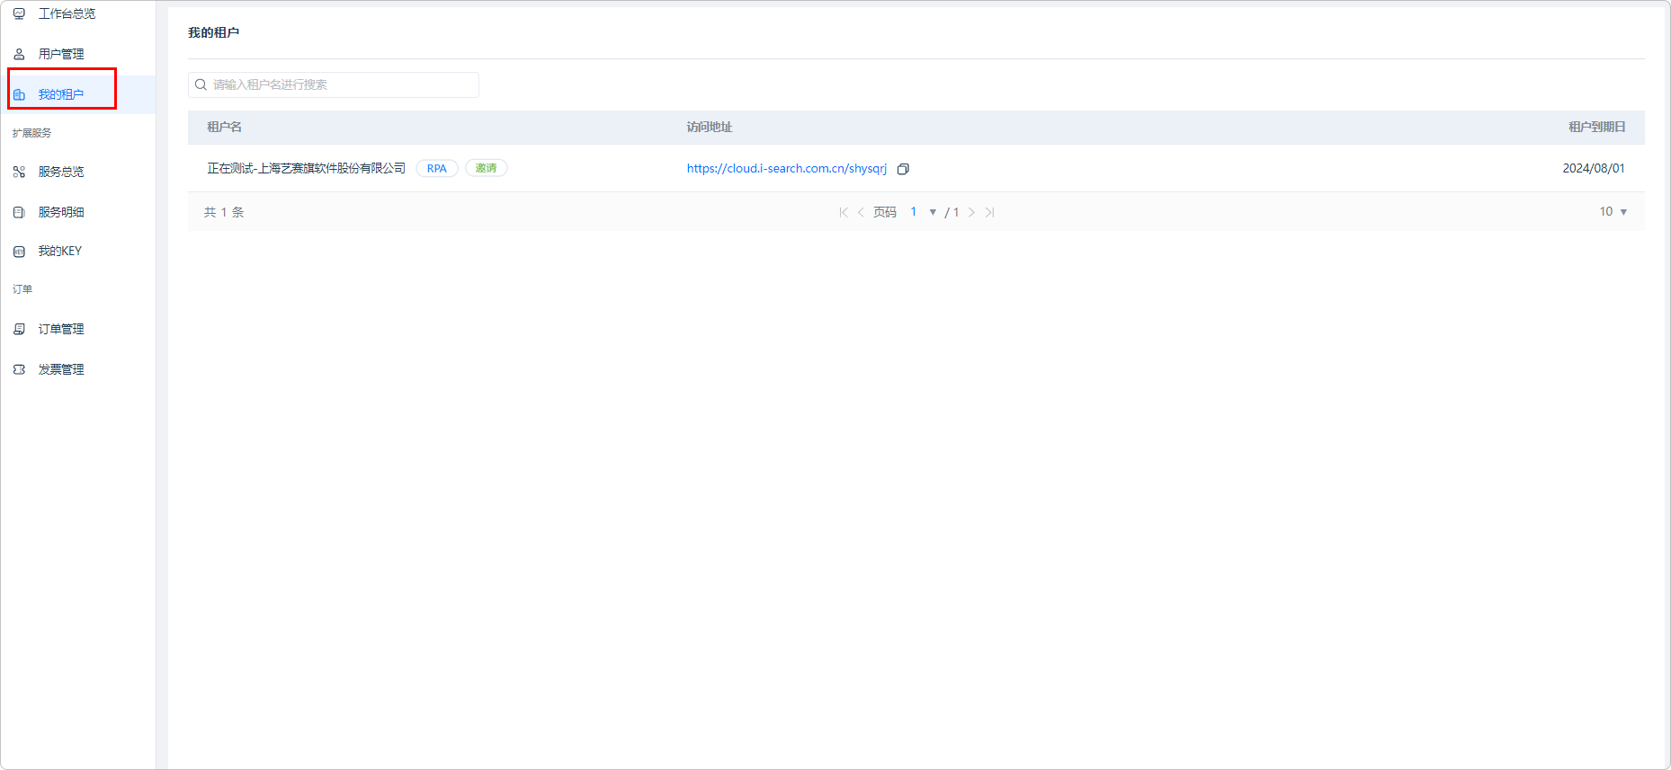The width and height of the screenshot is (1671, 770).
Task: Jump to the first page arrow
Action: (843, 212)
